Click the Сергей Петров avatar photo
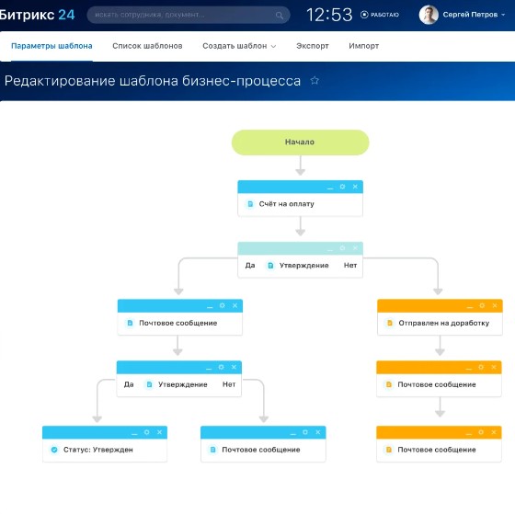Viewport: 515px width, 514px height. [429, 15]
